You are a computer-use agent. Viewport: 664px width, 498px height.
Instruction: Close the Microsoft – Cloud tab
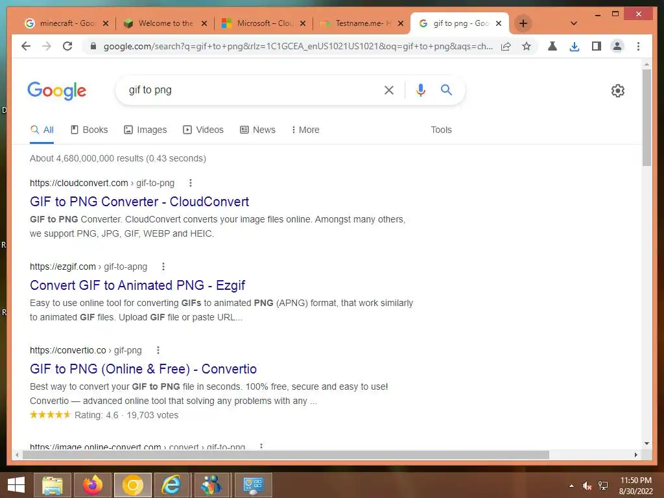click(303, 23)
